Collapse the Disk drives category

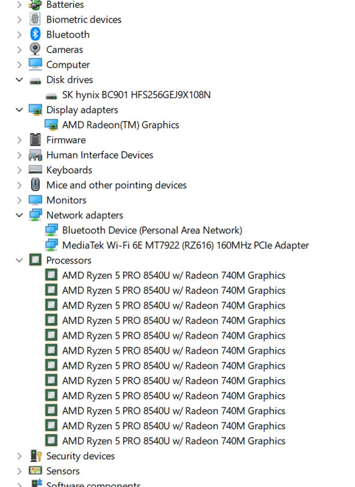coord(19,80)
